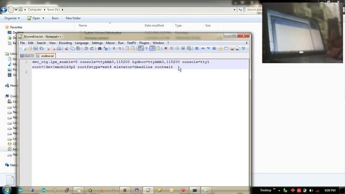This screenshot has height=194, width=345.
Task: Click the Zoom Out toolbar icon
Action: pos(120,48)
